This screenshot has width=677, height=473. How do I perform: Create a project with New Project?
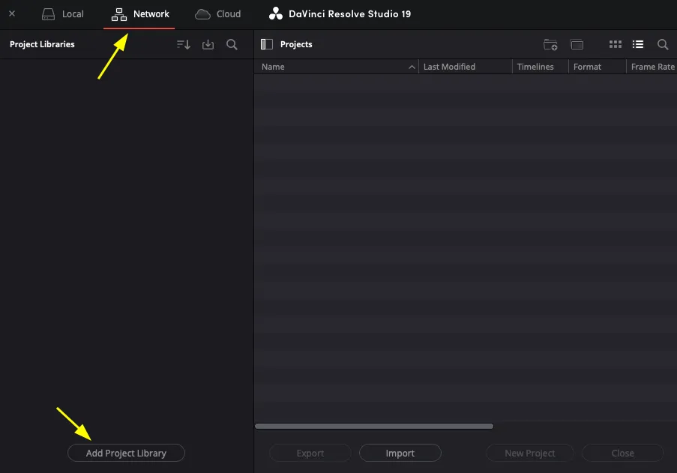[529, 453]
